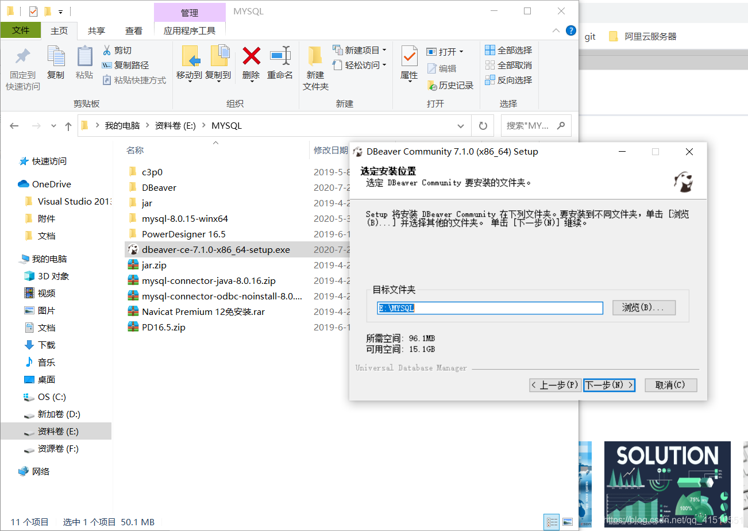Switch to details view via status bar toggle
Viewport: 748px width, 531px height.
coord(552,522)
